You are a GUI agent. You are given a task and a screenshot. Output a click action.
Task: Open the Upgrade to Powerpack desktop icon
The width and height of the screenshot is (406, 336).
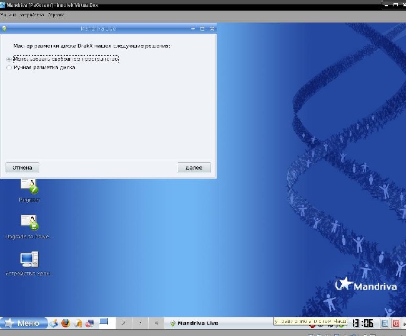click(29, 227)
